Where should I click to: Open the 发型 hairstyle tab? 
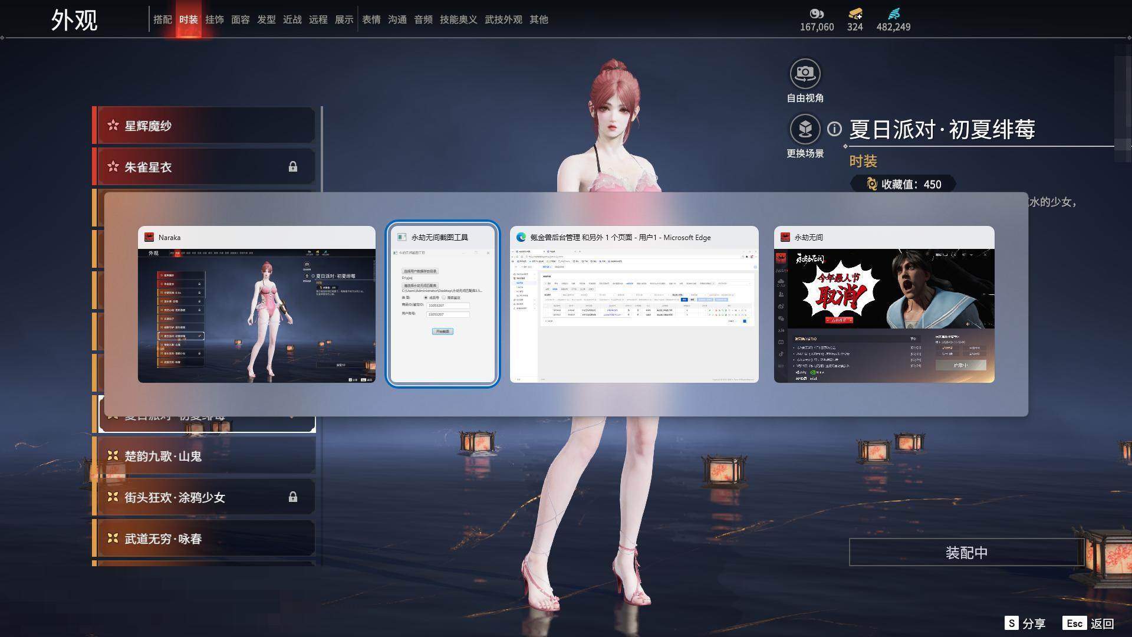[266, 19]
